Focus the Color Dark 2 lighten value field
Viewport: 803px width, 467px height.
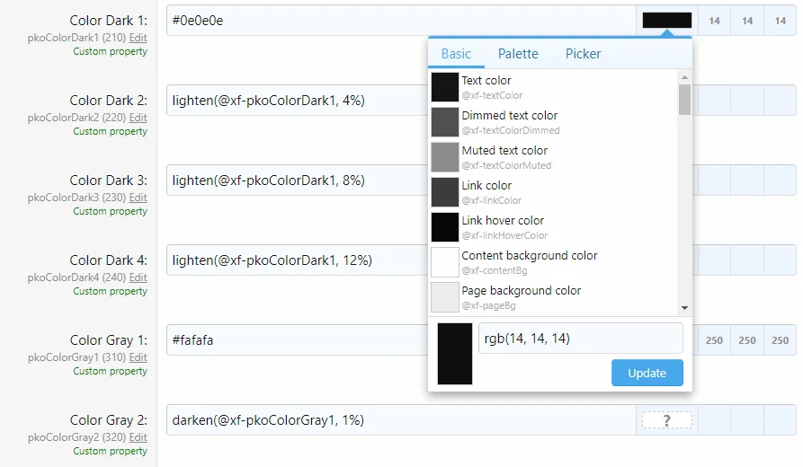point(297,101)
